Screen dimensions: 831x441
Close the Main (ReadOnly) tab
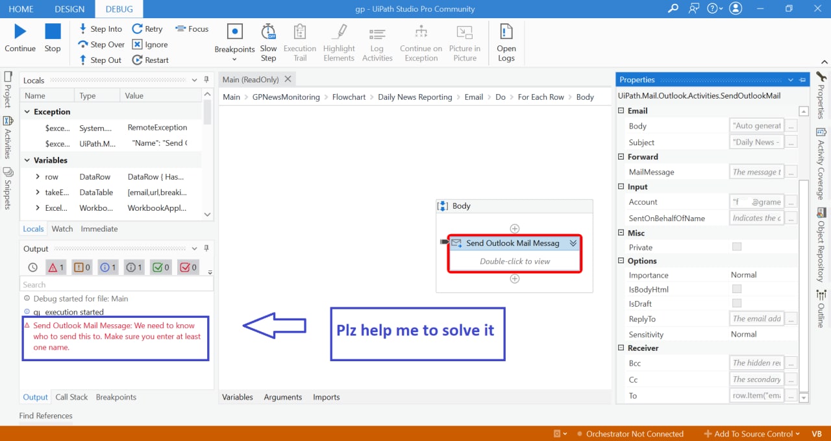288,79
